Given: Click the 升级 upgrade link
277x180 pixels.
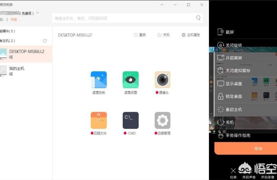Looking at the screenshot, I should click(x=14, y=20).
